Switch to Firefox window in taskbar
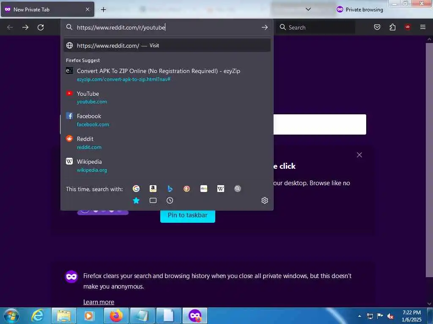The image size is (433, 324). point(116,316)
